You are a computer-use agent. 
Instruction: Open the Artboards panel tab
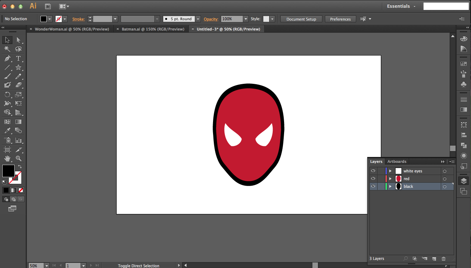pyautogui.click(x=397, y=161)
